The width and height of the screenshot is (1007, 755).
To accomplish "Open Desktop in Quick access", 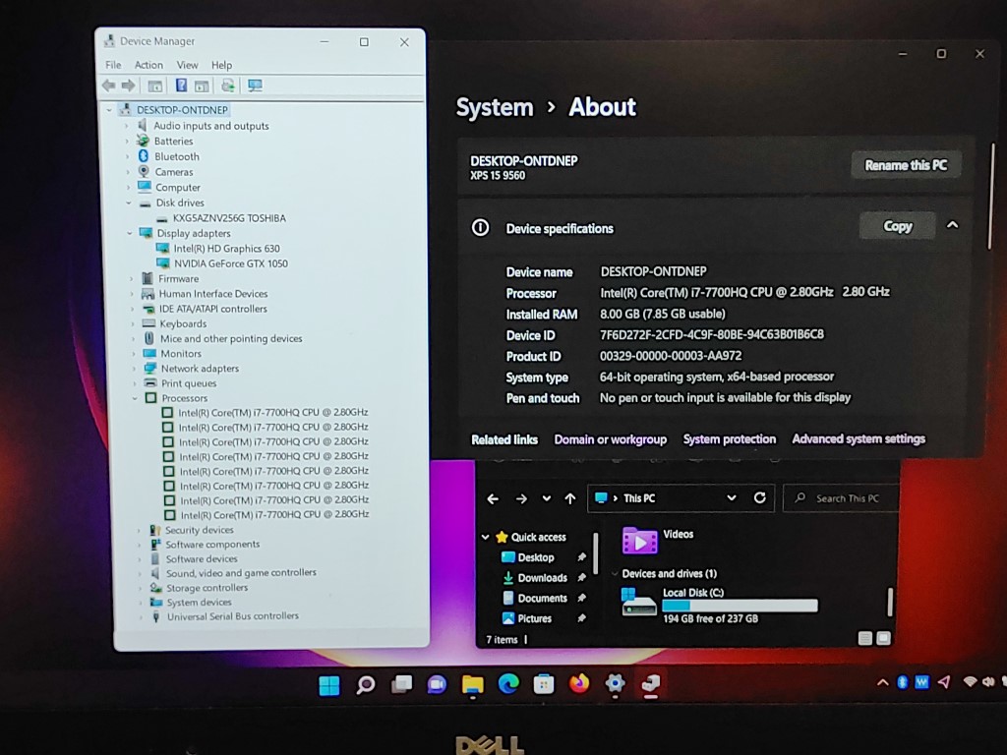I will 536,557.
